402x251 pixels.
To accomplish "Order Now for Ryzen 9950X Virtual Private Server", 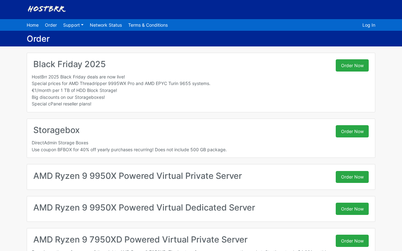I will pos(352,177).
